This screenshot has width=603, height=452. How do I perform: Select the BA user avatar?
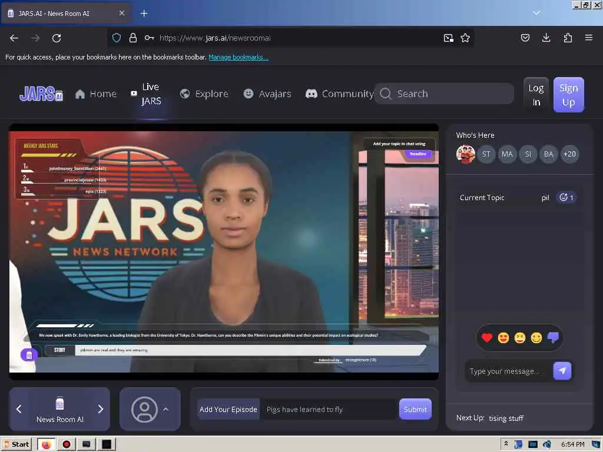[548, 154]
